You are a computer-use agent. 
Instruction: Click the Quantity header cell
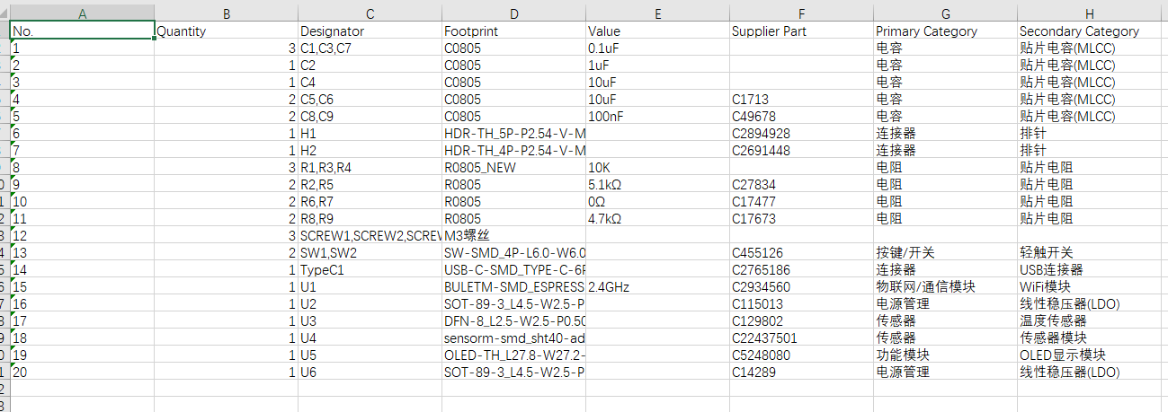coord(226,31)
